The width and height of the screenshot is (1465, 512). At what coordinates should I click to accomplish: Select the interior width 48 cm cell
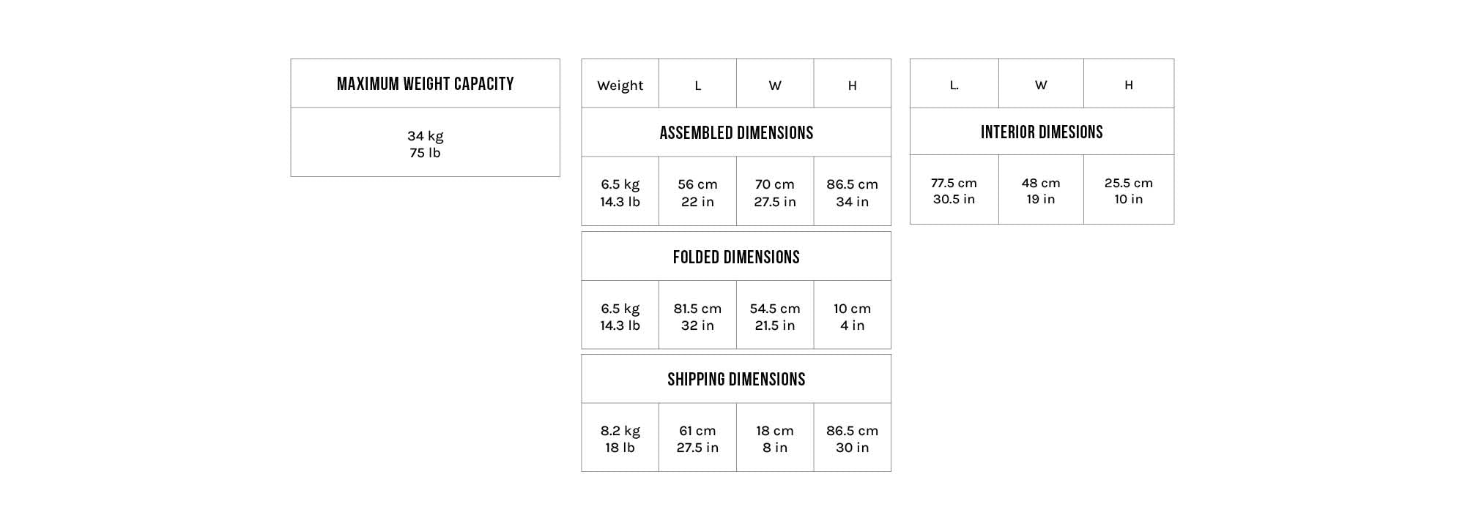pyautogui.click(x=1041, y=191)
